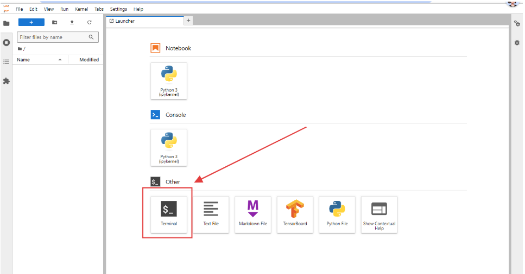Screen dimensions: 525x274
Task: Open the Extension Manager puzzle icon
Action: tap(7, 81)
